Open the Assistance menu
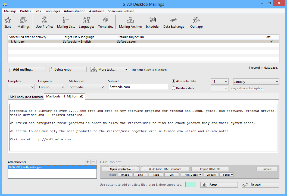 point(97,11)
